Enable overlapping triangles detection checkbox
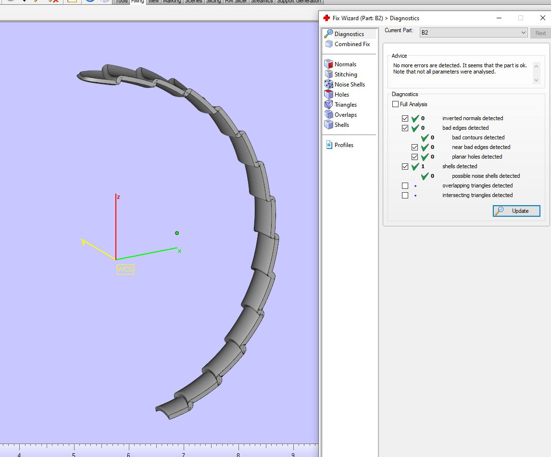The width and height of the screenshot is (551, 457). pyautogui.click(x=405, y=185)
